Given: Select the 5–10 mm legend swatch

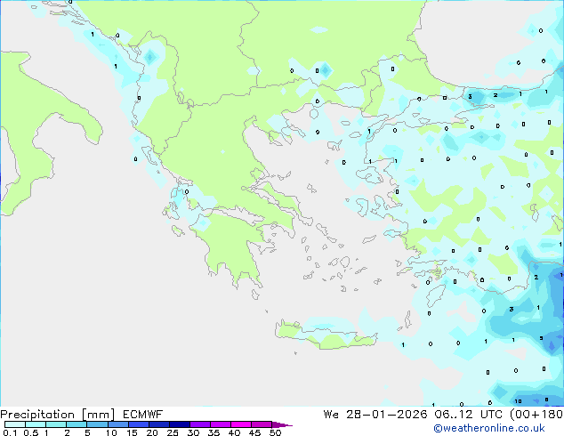Looking at the screenshot, I should click(x=97, y=424).
